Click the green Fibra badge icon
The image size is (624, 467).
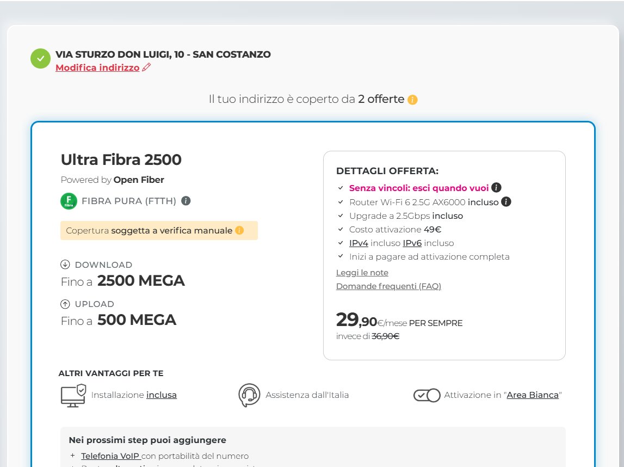(x=69, y=201)
